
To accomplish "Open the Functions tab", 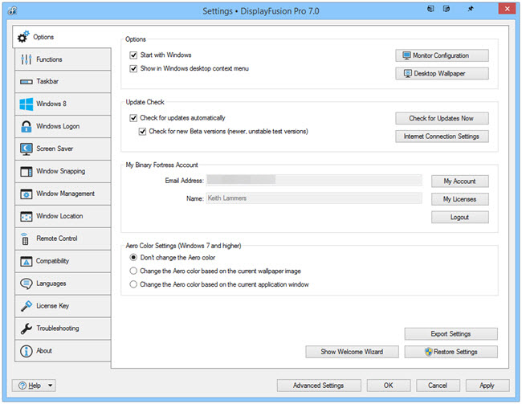I will [x=63, y=59].
